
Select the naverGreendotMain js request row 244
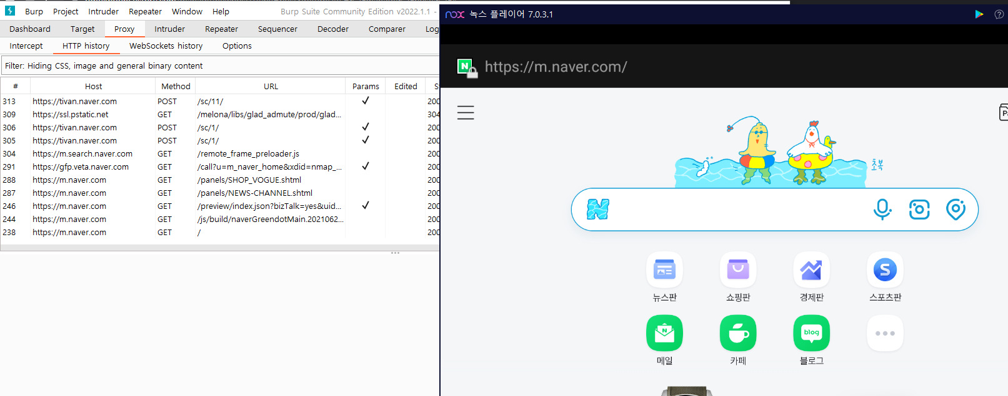[x=220, y=219]
